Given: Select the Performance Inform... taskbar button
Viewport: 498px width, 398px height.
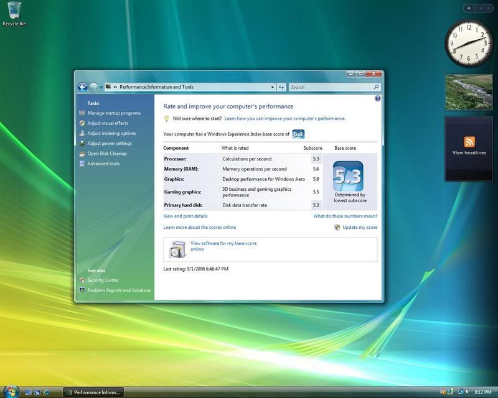Looking at the screenshot, I should coord(93,392).
